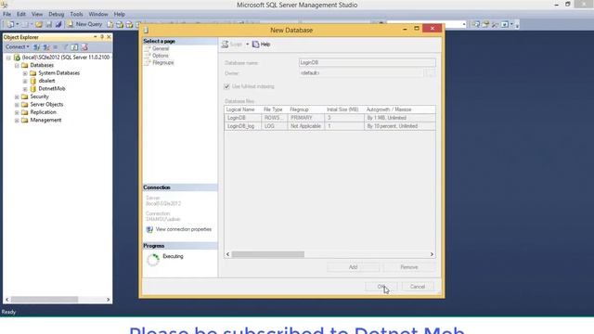
Task: Click the database files grid horizontal scrollbar thumb
Action: [268, 254]
